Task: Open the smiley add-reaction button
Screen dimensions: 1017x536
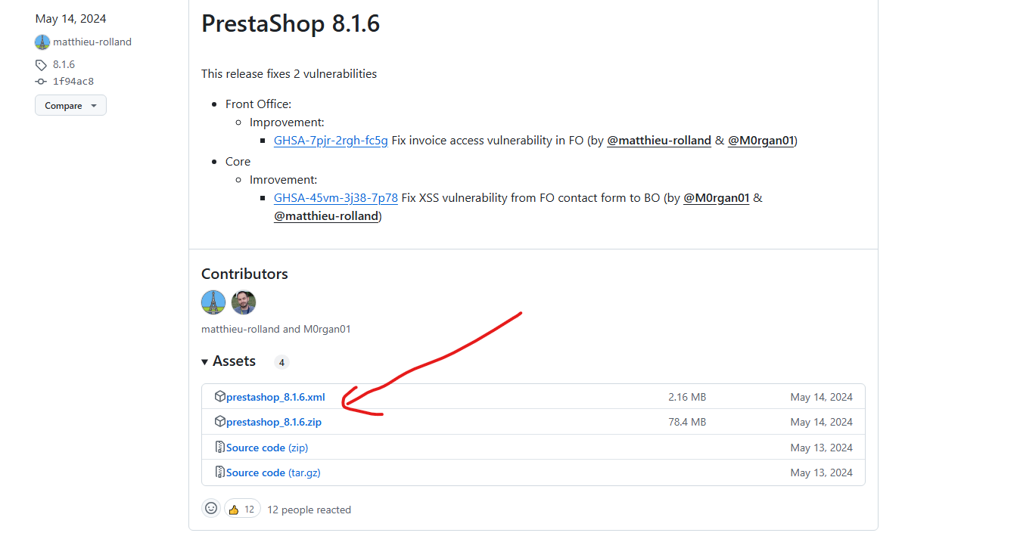Action: pyautogui.click(x=211, y=509)
